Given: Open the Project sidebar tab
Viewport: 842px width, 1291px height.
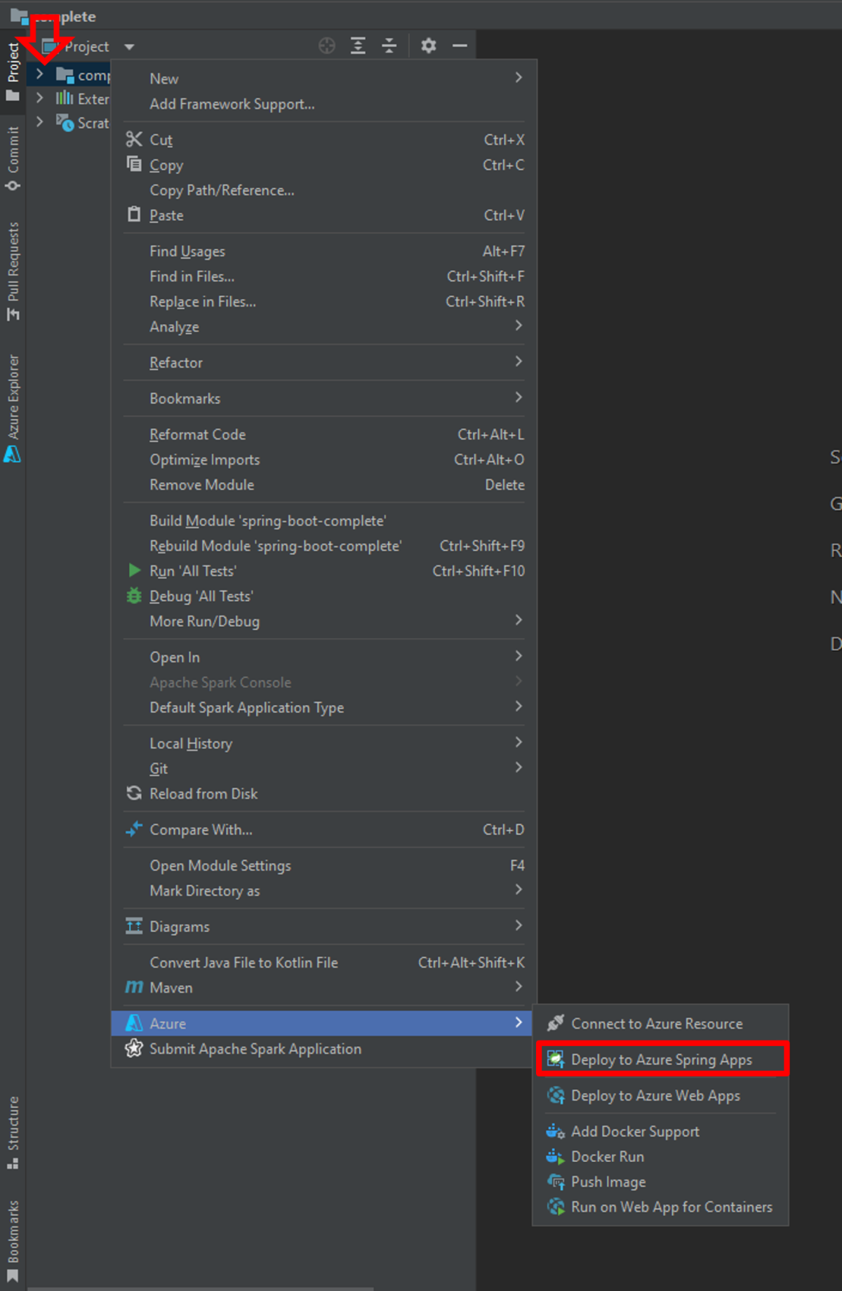Looking at the screenshot, I should click(13, 72).
